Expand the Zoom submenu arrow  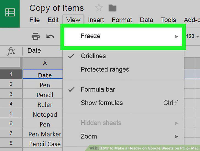click(177, 137)
